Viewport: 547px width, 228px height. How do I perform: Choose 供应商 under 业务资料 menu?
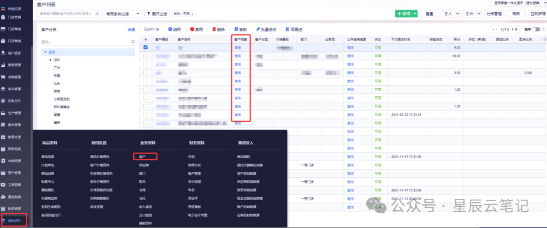tap(144, 165)
